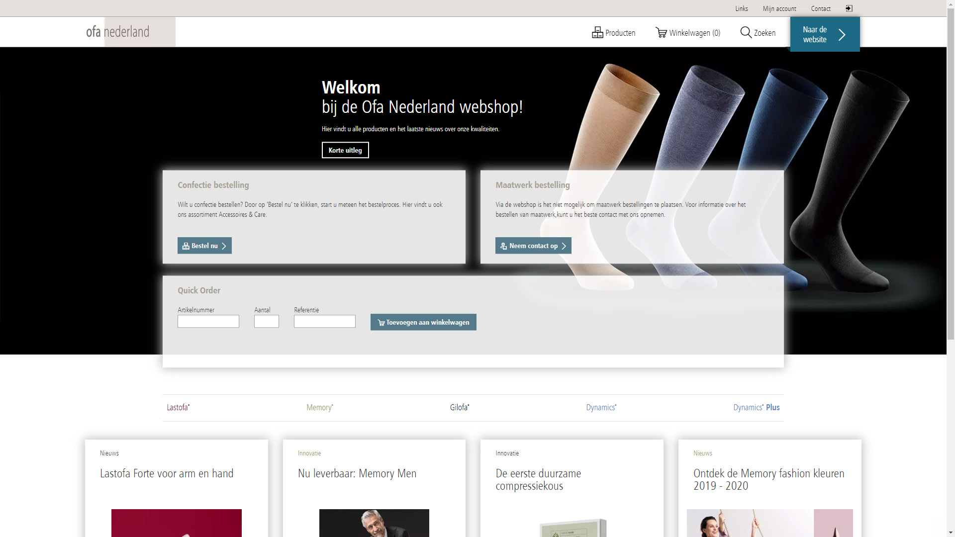955x537 pixels.
Task: Click the Korte uitleg button
Action: [345, 150]
